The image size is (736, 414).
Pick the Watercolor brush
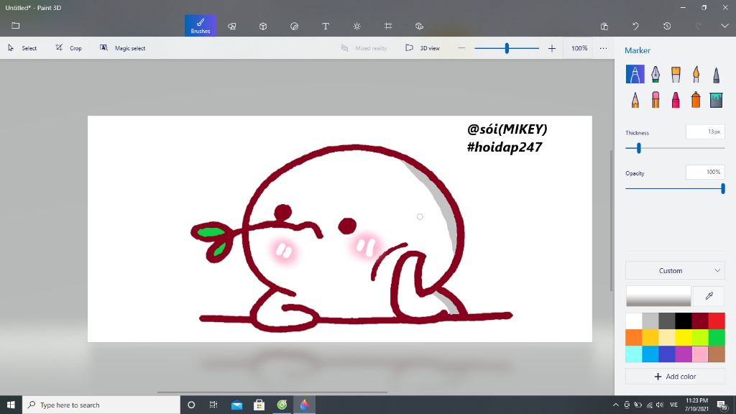[696, 73]
